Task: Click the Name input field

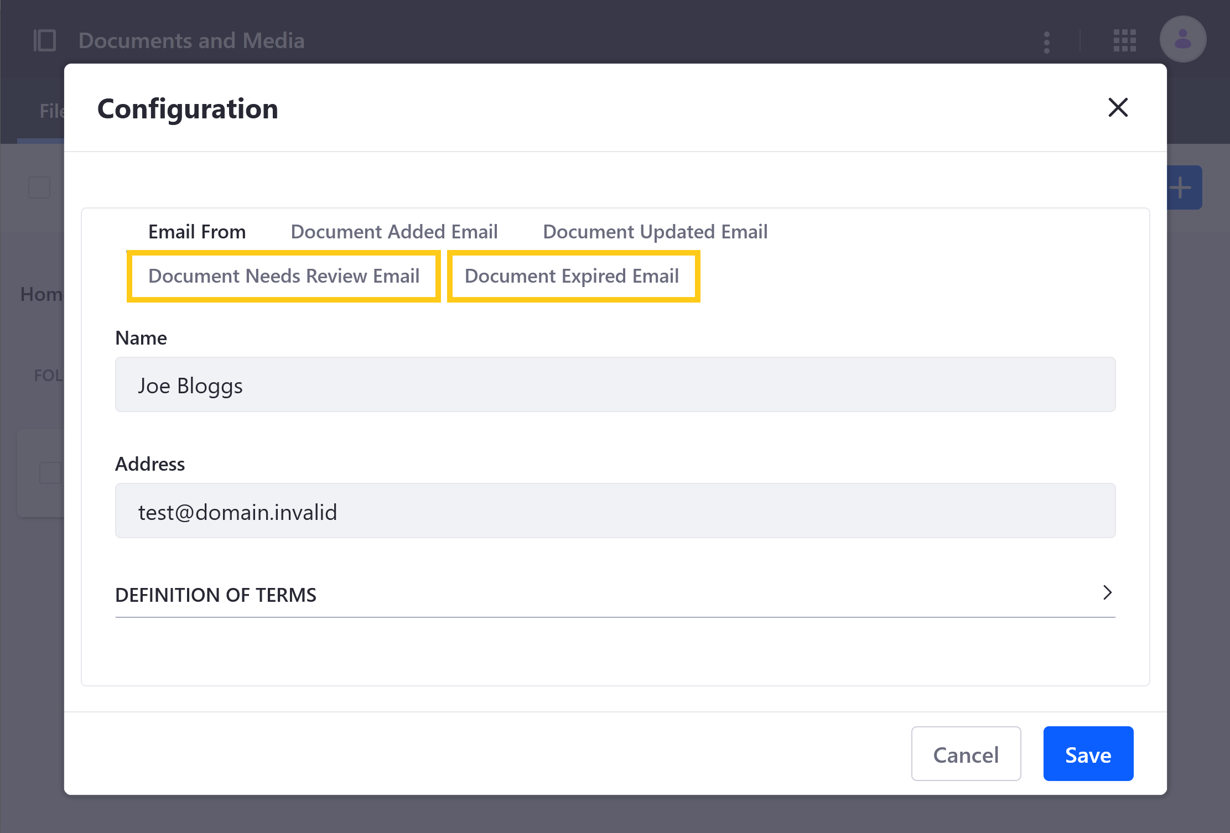Action: [x=615, y=384]
